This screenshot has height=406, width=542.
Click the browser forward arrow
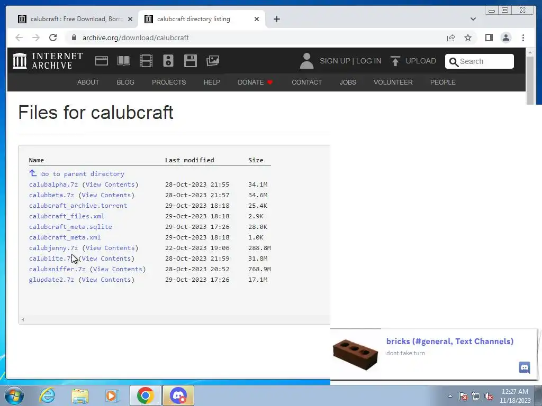[36, 38]
